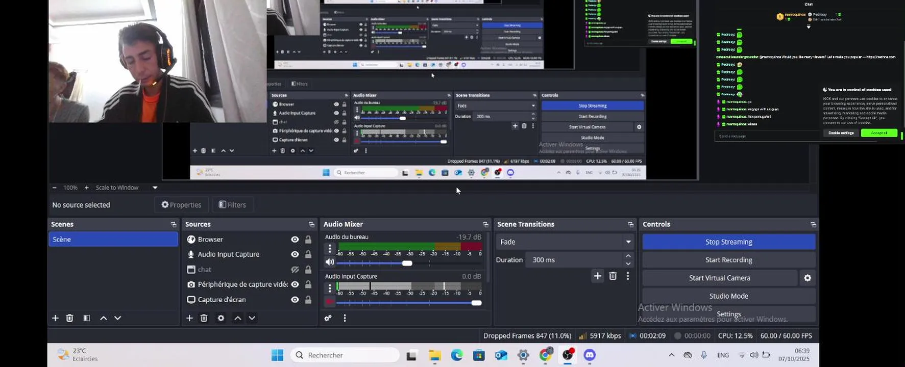
Task: Add a scene transition with plus icon
Action: click(x=598, y=276)
